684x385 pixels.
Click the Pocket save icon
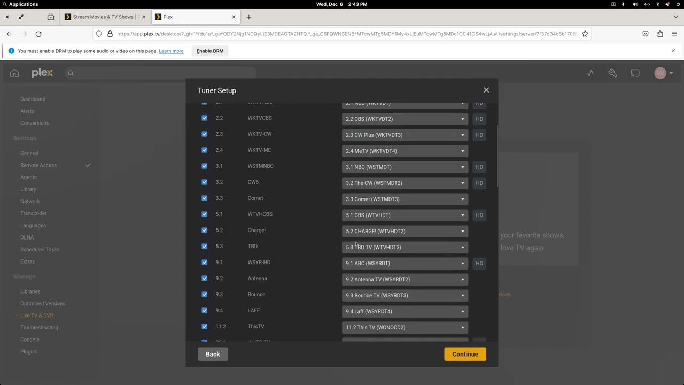tap(646, 34)
